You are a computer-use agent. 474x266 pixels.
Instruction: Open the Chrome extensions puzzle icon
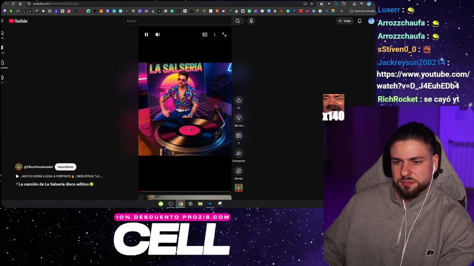[344, 4]
